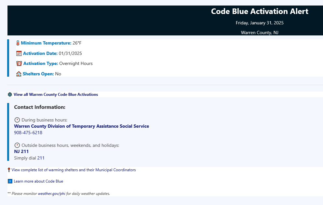
Task: Click the clock icon next to During business hours
Action: click(x=17, y=120)
